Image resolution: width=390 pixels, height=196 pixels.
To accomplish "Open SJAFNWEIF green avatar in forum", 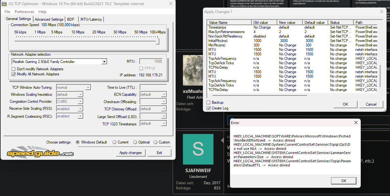I will pos(198,149).
